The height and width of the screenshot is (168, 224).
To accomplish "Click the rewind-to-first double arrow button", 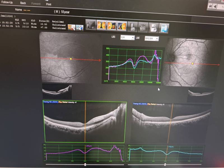I will 210,6.
